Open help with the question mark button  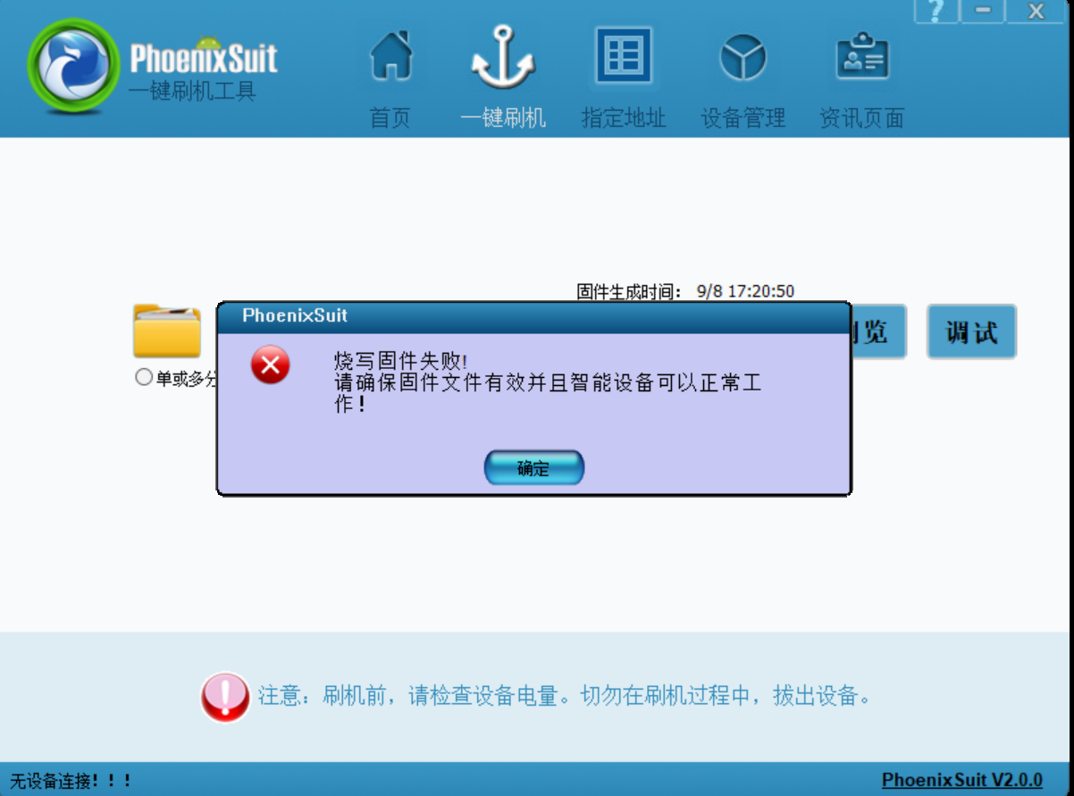coord(936,12)
